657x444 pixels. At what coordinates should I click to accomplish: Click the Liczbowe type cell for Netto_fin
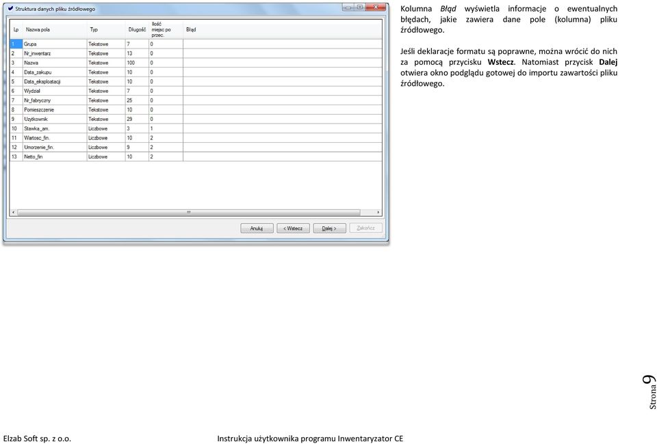pos(106,157)
